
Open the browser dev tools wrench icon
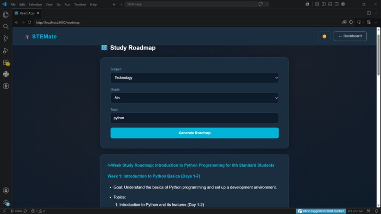click(x=369, y=22)
